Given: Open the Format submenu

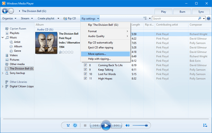Looking at the screenshot, I should click(105, 31).
